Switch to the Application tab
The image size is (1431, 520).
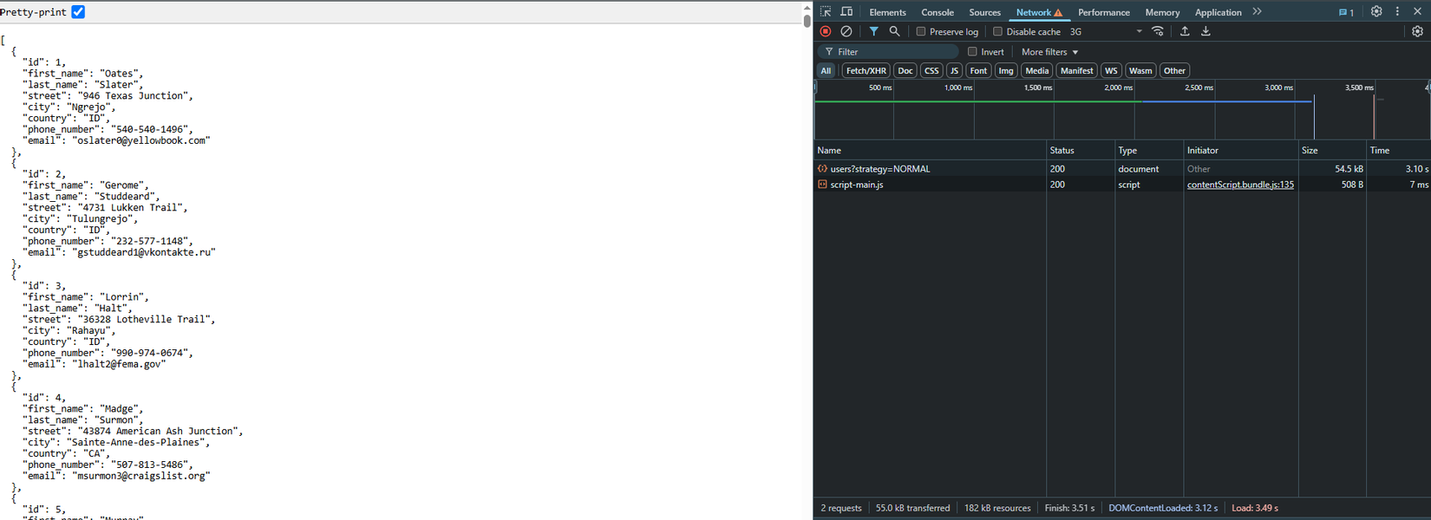click(x=1218, y=12)
